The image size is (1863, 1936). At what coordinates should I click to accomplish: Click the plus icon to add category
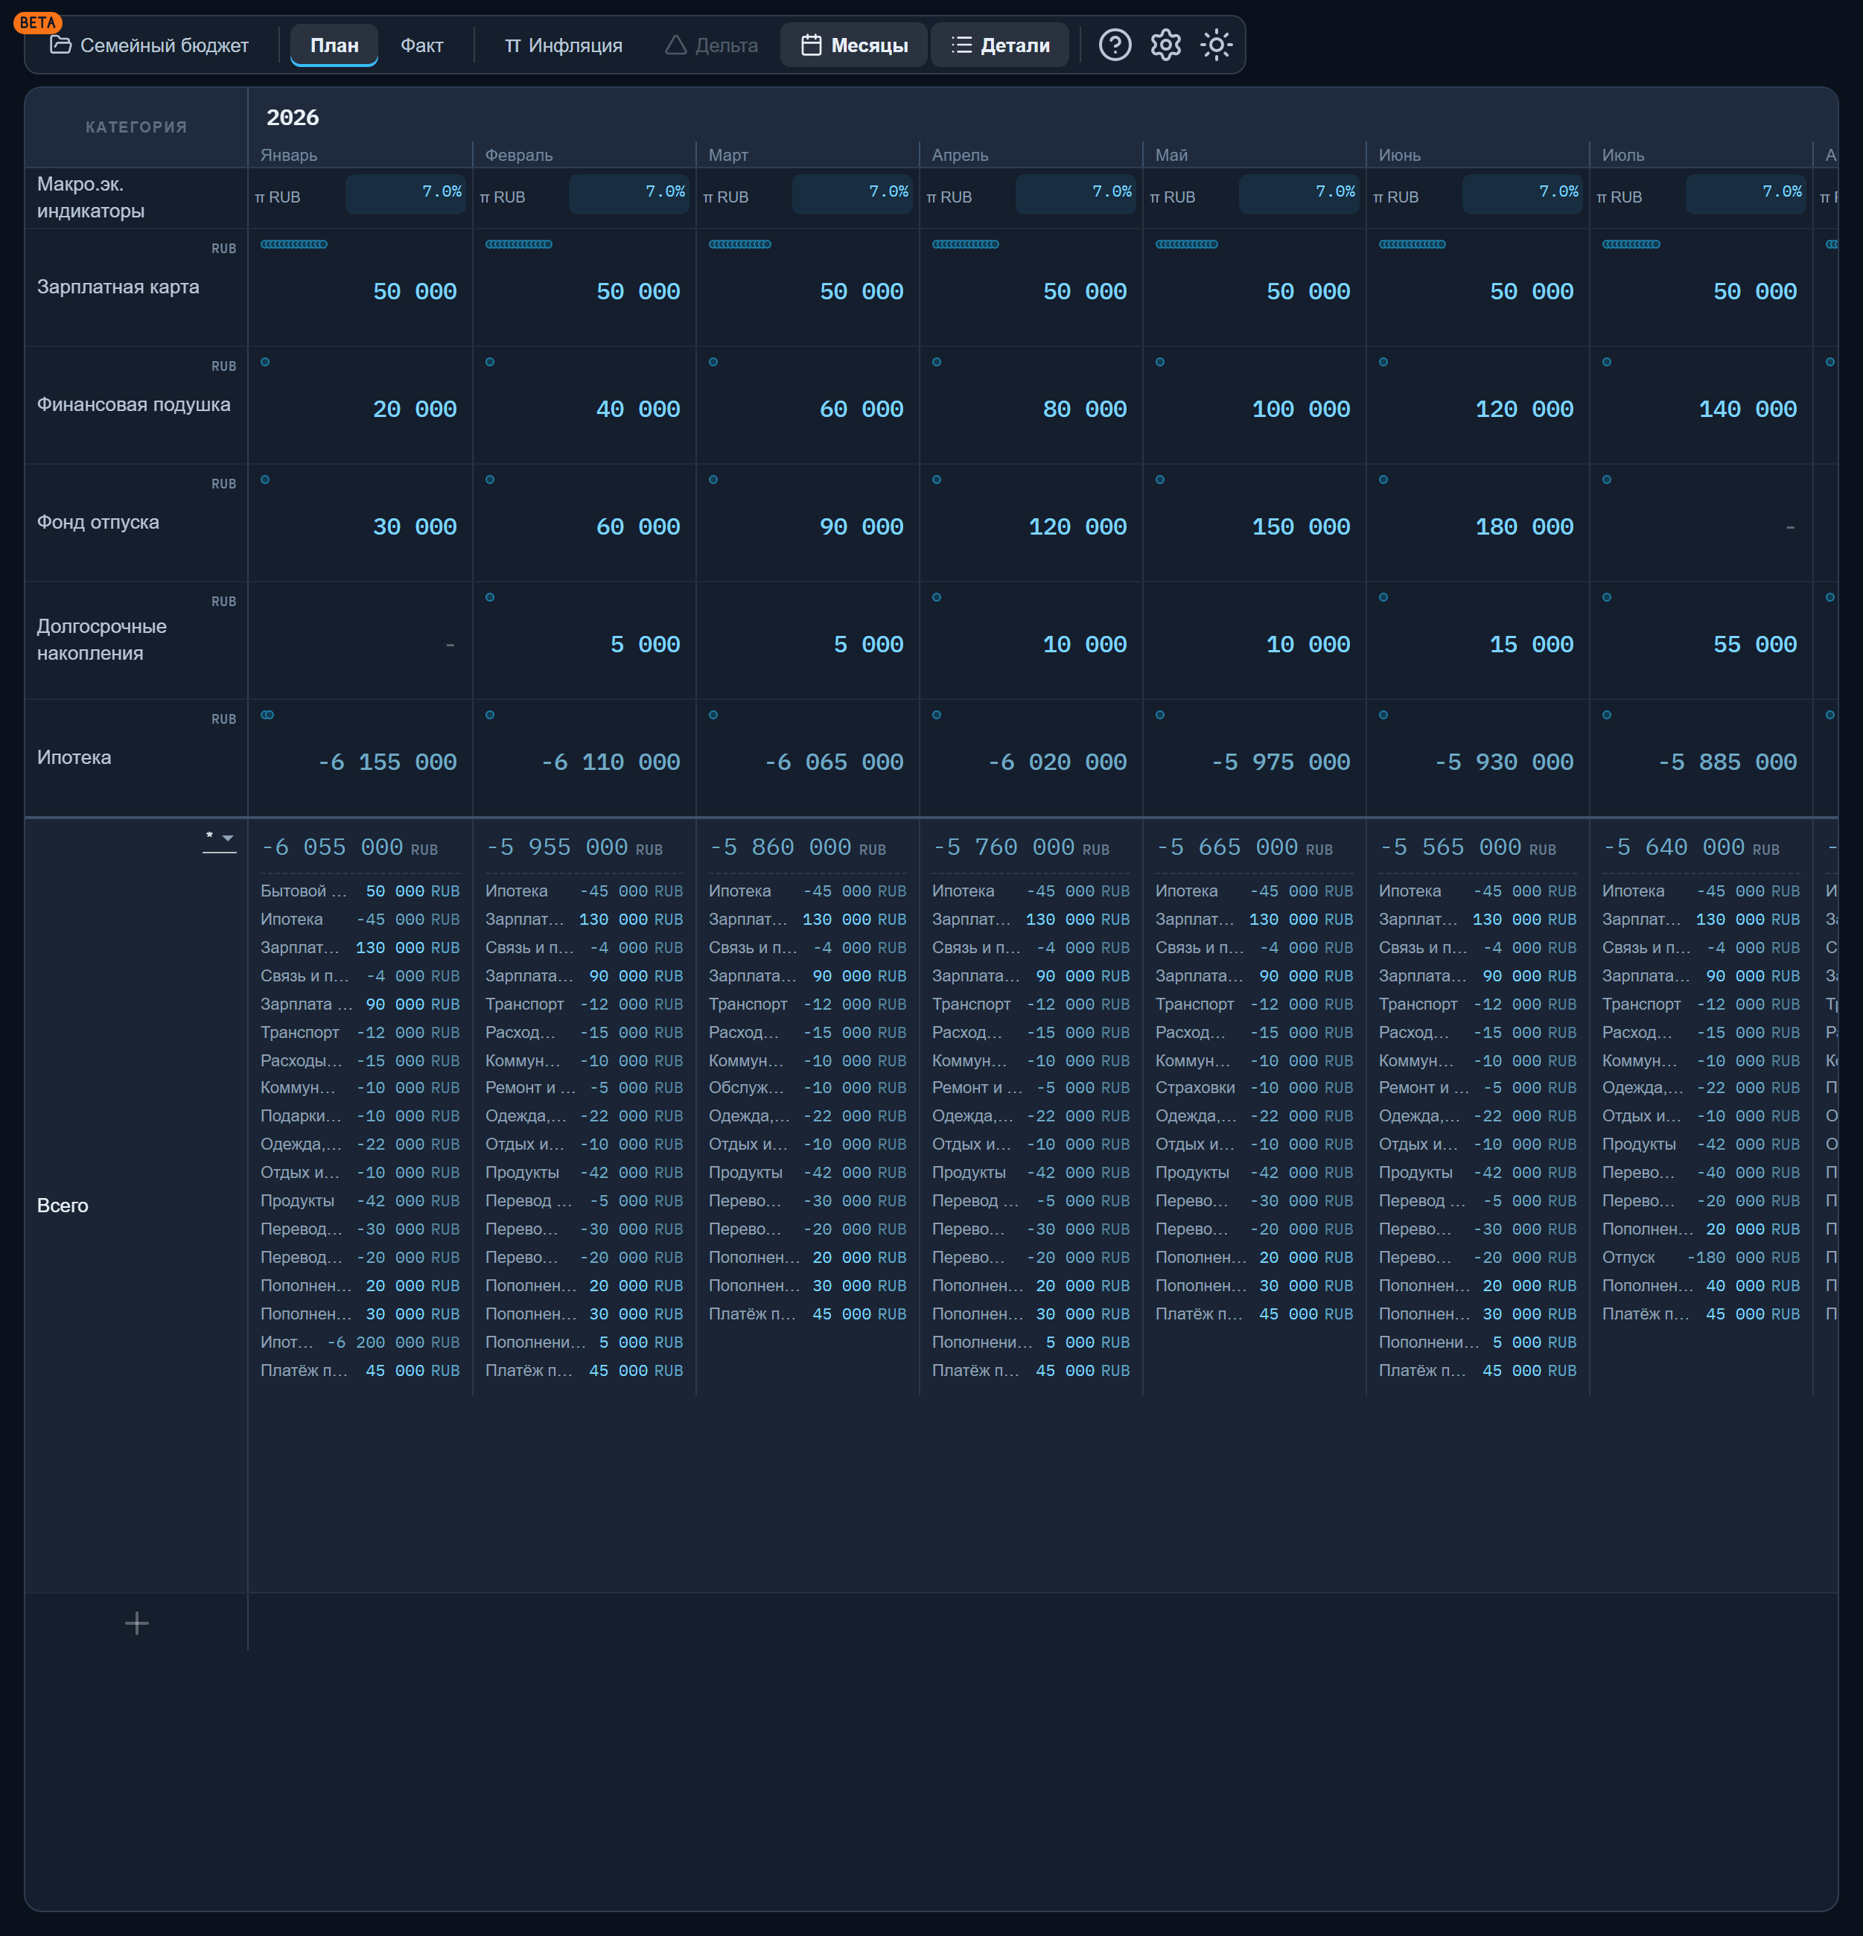[x=136, y=1623]
